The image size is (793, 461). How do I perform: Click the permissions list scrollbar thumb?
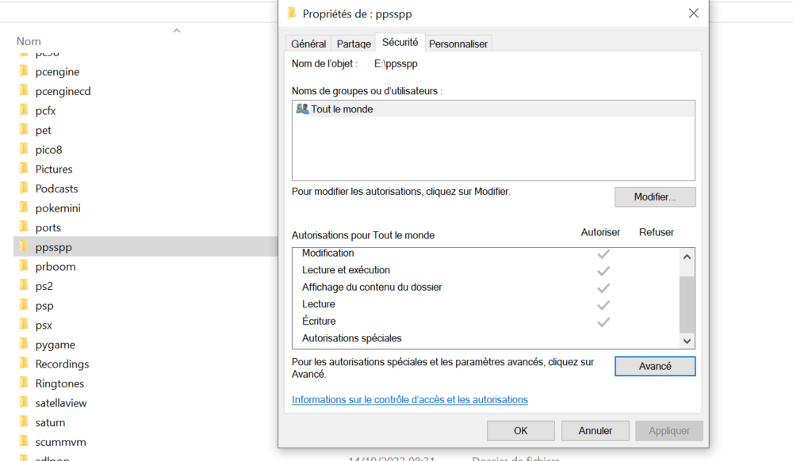(687, 303)
